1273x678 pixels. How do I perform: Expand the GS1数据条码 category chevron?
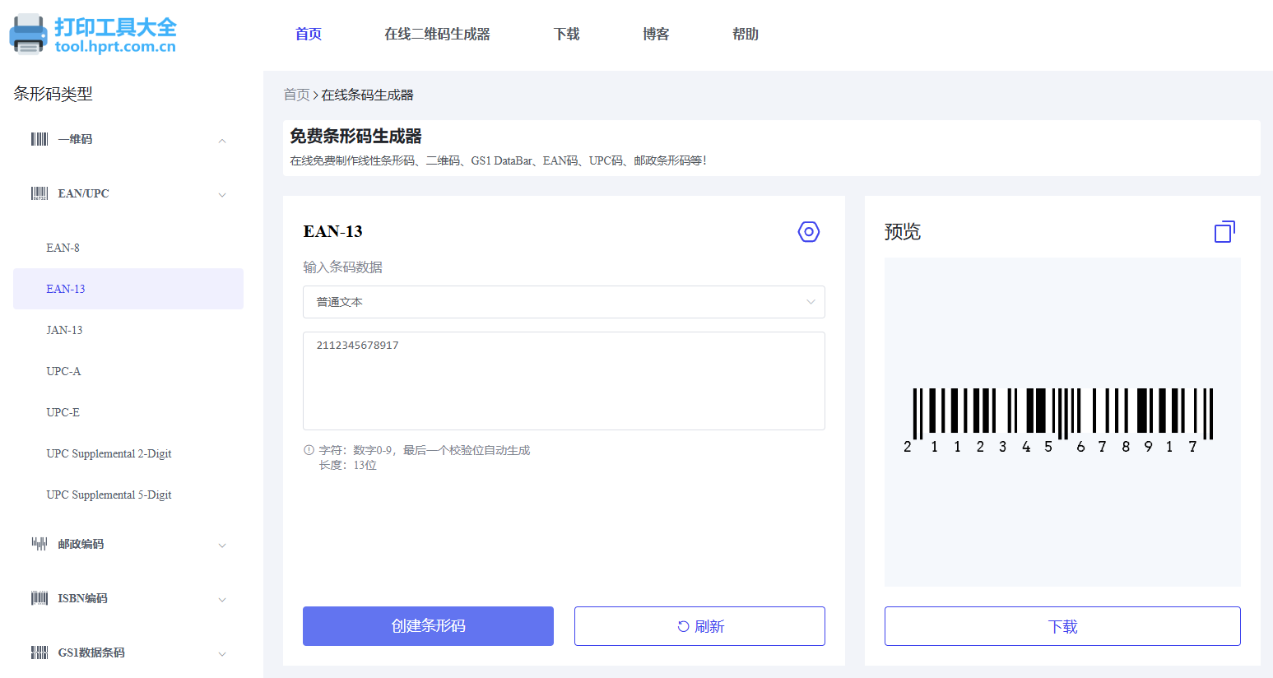click(x=222, y=654)
